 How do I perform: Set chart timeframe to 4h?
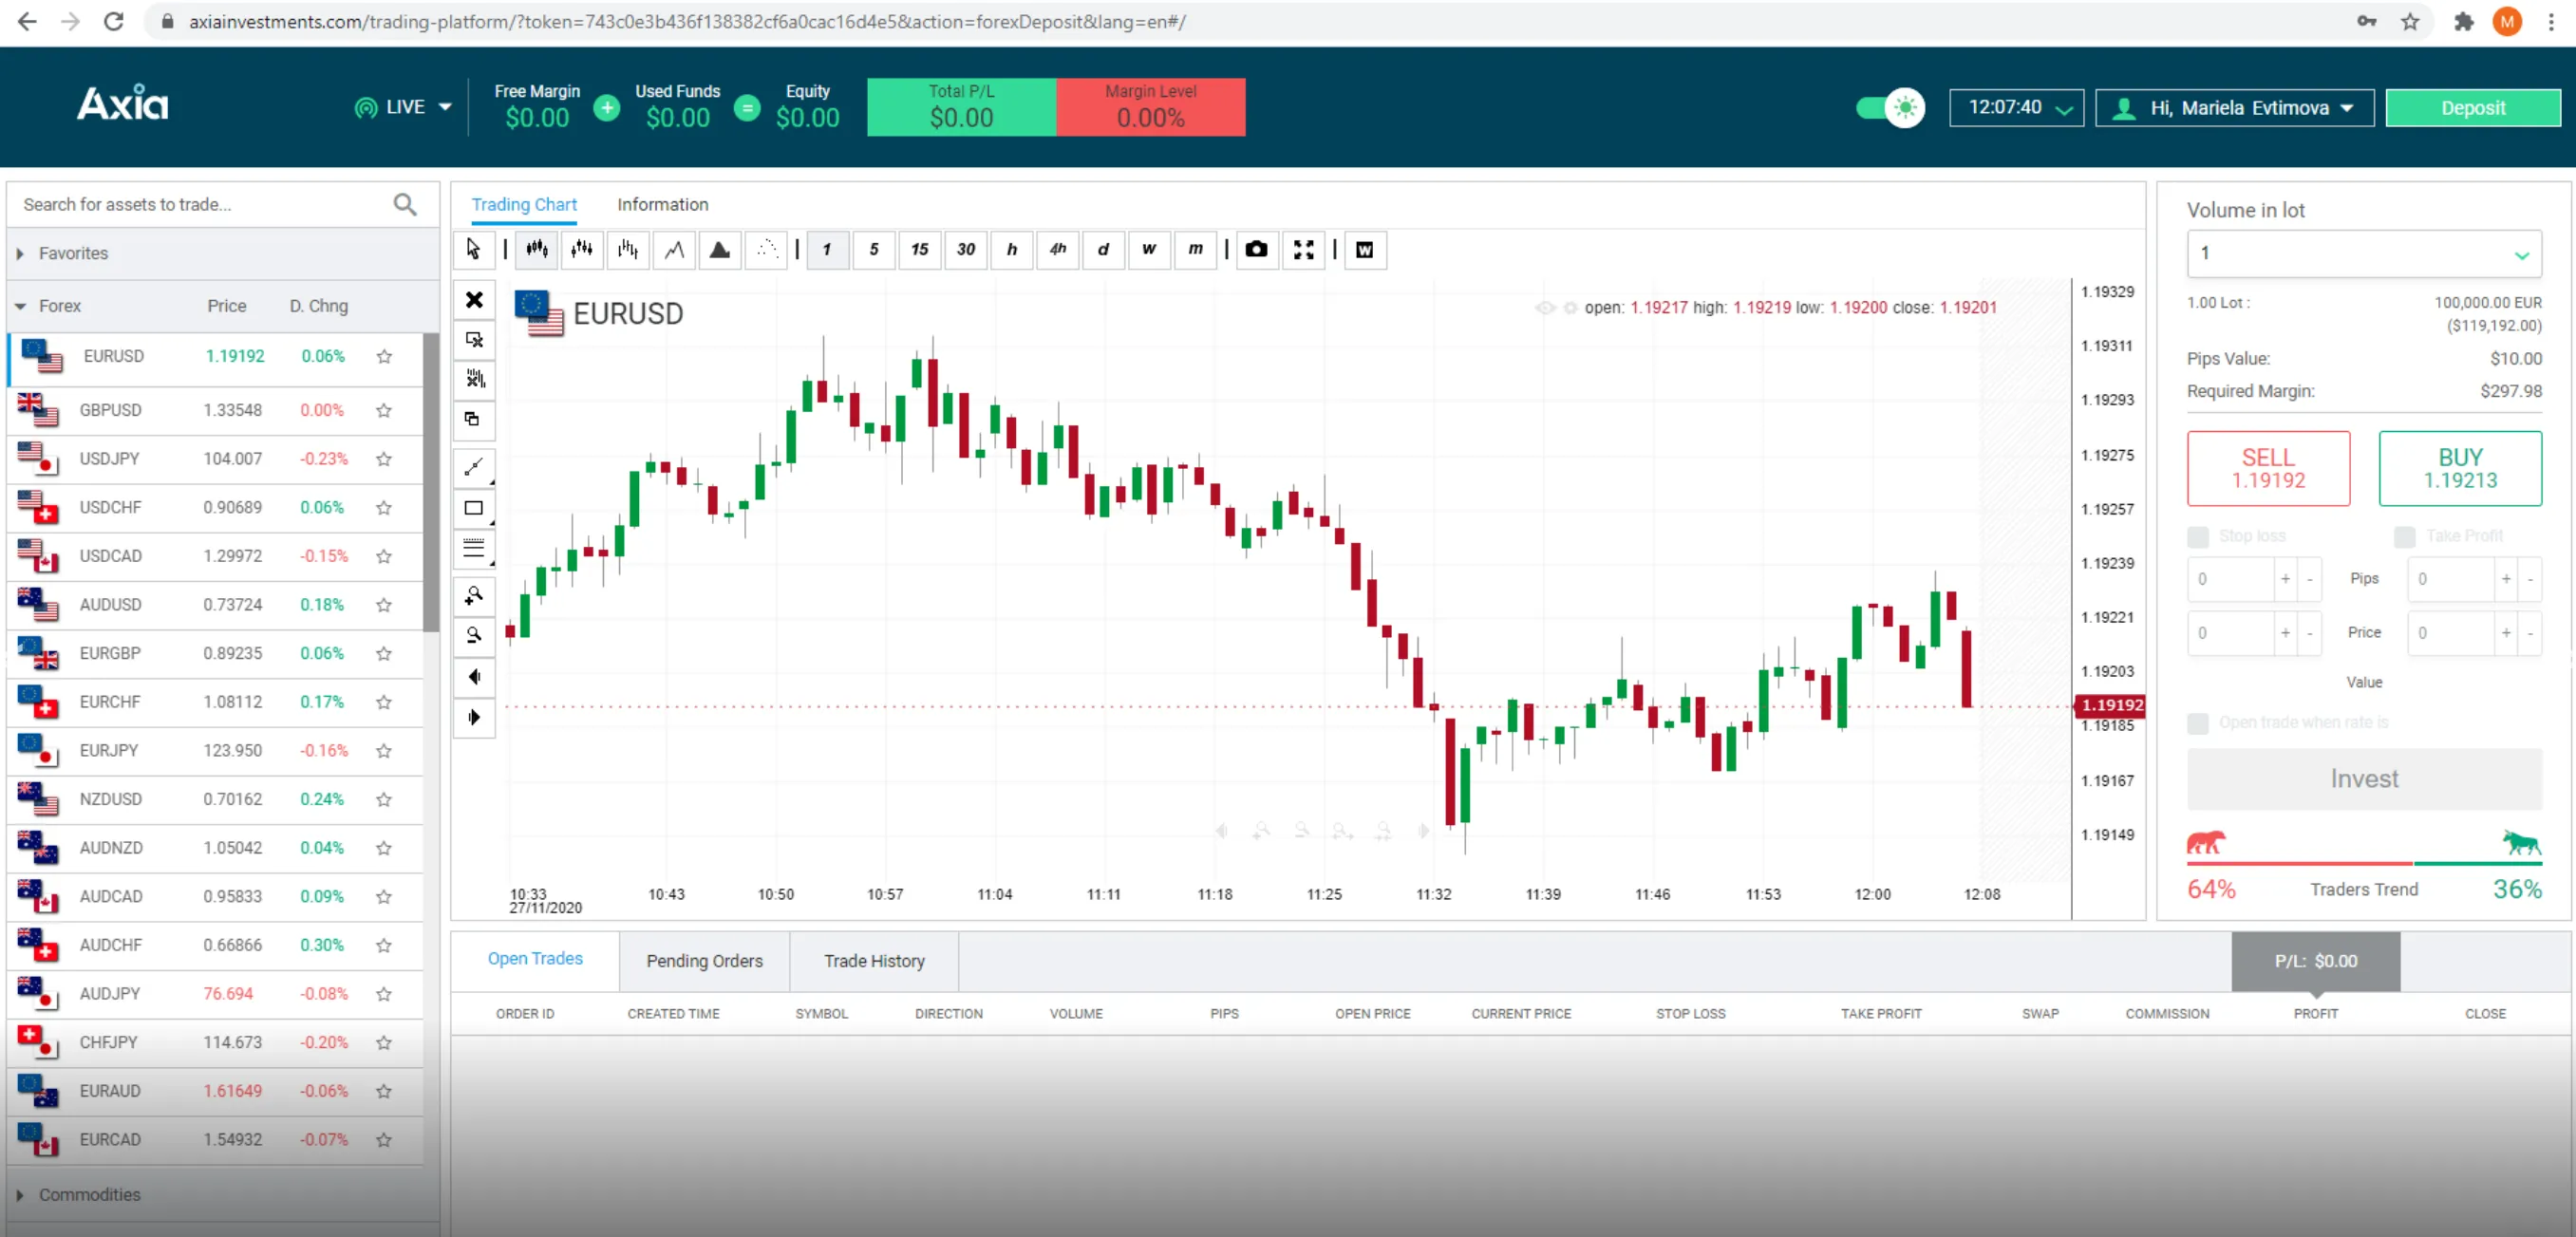point(1058,249)
